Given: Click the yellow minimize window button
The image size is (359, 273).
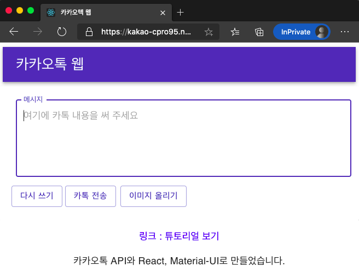Looking at the screenshot, I should (20, 10).
